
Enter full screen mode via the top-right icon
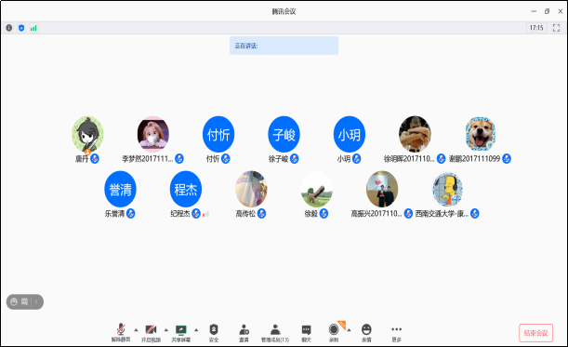557,28
